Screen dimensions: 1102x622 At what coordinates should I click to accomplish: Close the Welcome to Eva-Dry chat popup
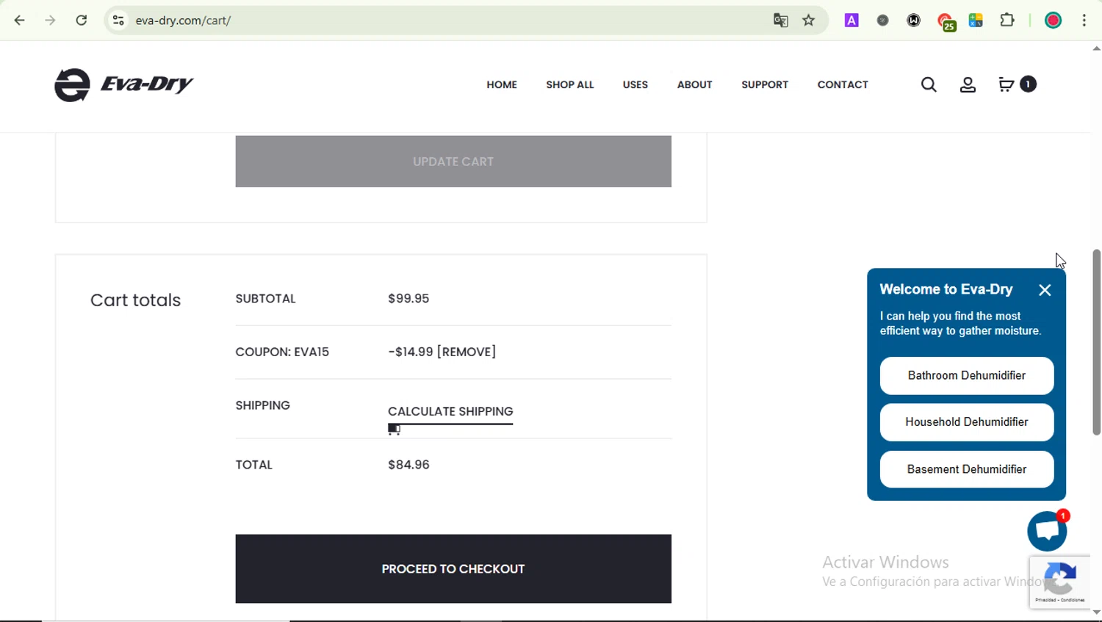click(x=1045, y=290)
